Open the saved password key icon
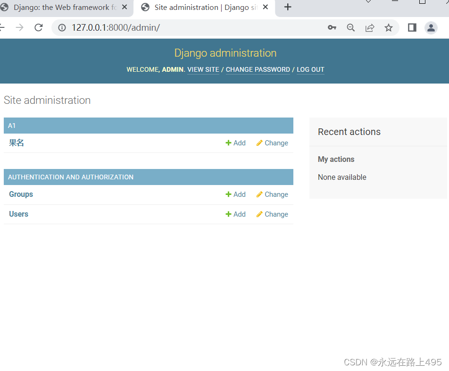This screenshot has width=449, height=371. point(332,27)
